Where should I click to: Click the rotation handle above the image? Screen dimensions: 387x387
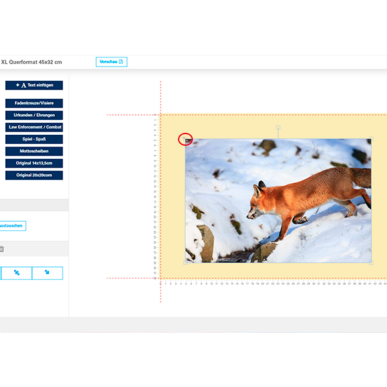click(278, 128)
